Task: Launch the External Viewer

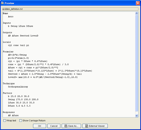Action: pos(95,126)
